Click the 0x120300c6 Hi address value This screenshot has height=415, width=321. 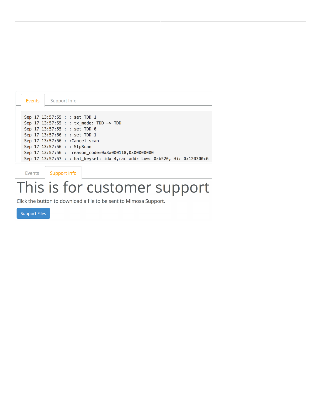point(196,159)
